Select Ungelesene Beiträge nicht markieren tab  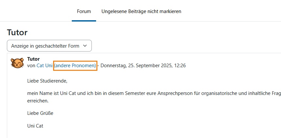(x=141, y=11)
